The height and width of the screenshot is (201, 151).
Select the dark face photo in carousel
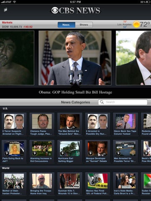point(17,58)
